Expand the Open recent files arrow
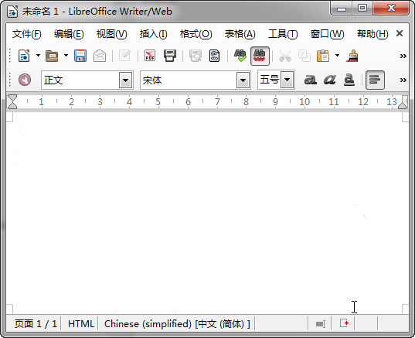 [x=66, y=56]
